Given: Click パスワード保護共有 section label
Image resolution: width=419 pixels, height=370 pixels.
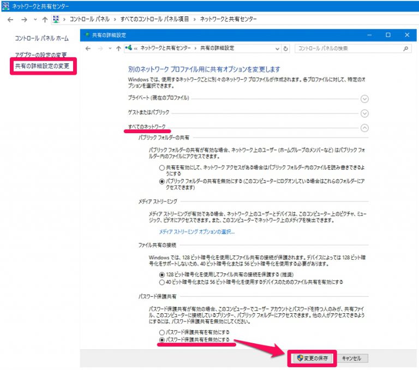Looking at the screenshot, I should pyautogui.click(x=157, y=296).
